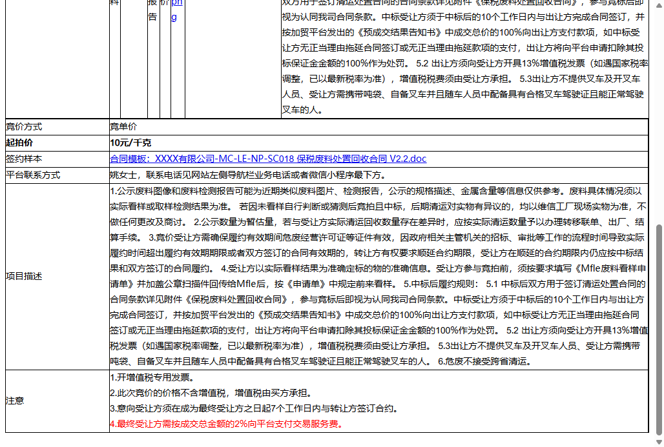This screenshot has height=447, width=664.
Task: Open the contract template .doc link
Action: pos(268,159)
